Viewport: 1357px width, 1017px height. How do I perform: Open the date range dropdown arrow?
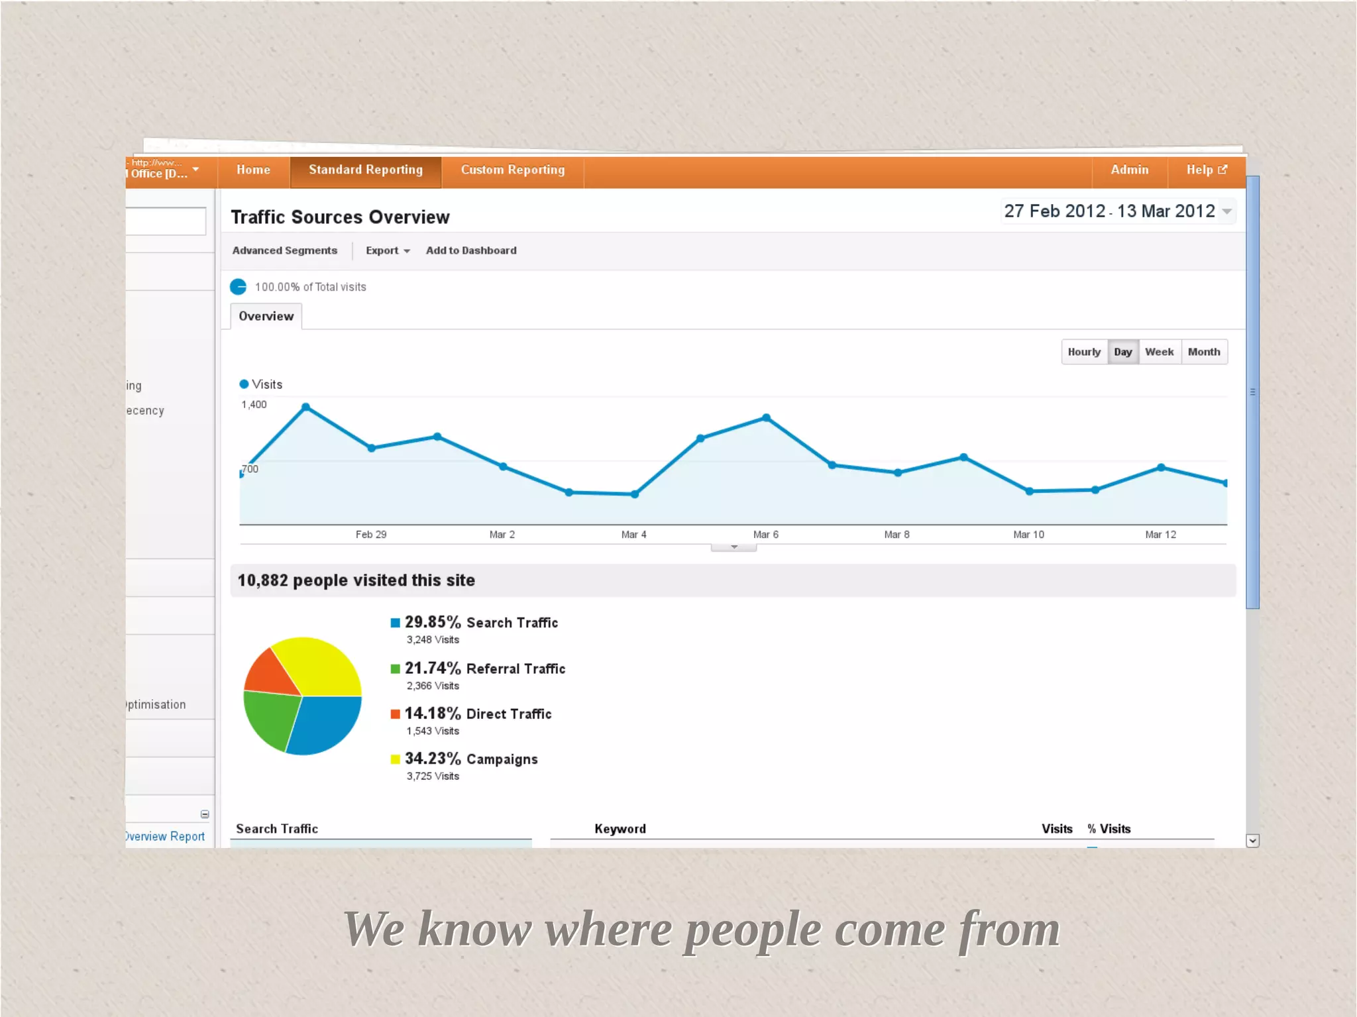click(1227, 212)
